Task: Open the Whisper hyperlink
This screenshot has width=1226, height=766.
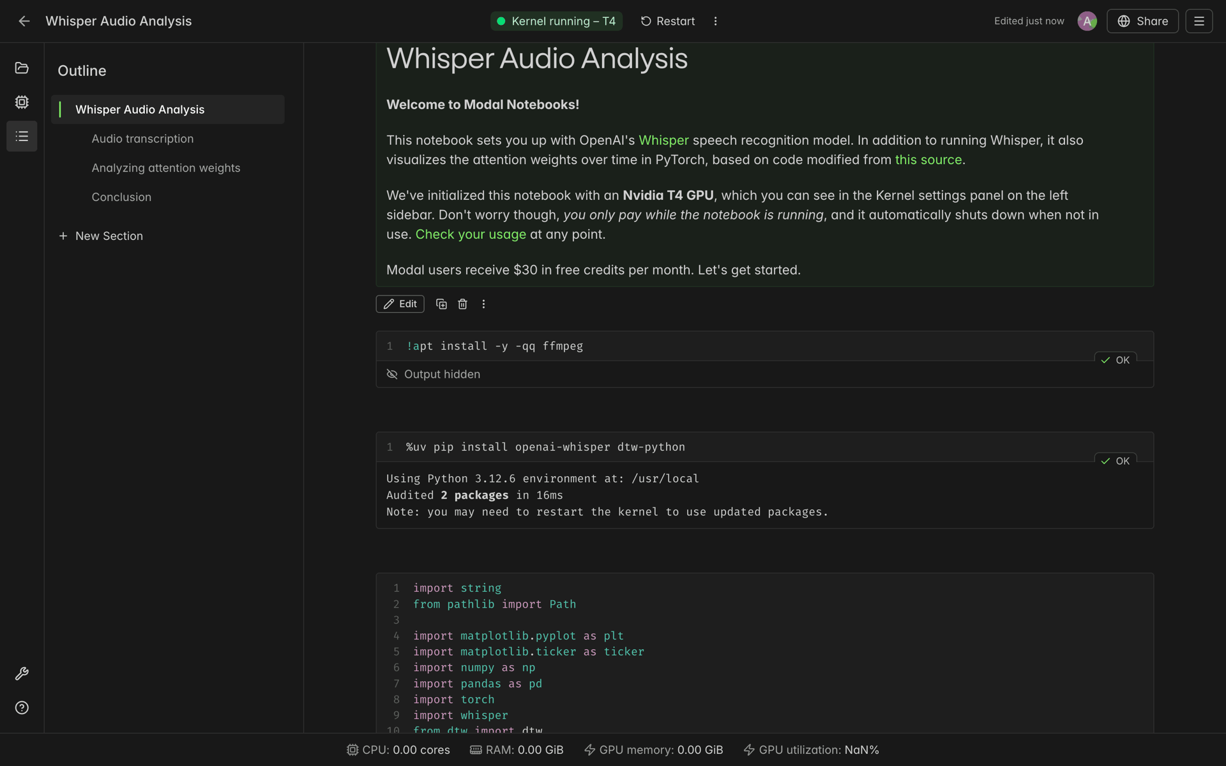Action: [x=663, y=140]
